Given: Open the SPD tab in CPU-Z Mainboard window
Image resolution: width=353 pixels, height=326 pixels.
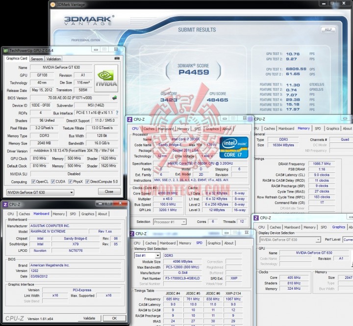Looking at the screenshot, I should tap(73, 214).
